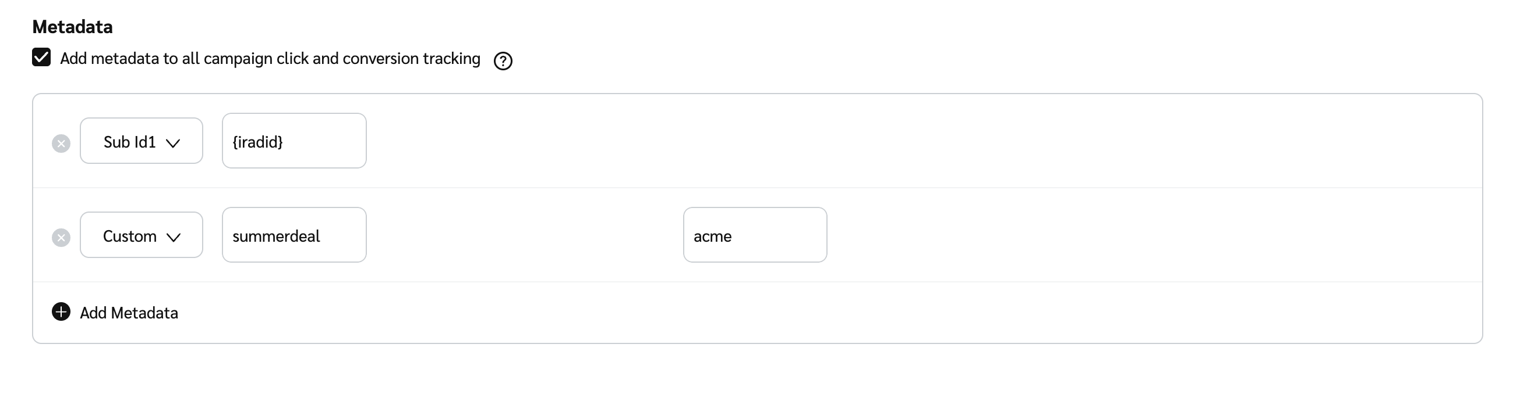Click the Metadata section heading

click(x=72, y=26)
